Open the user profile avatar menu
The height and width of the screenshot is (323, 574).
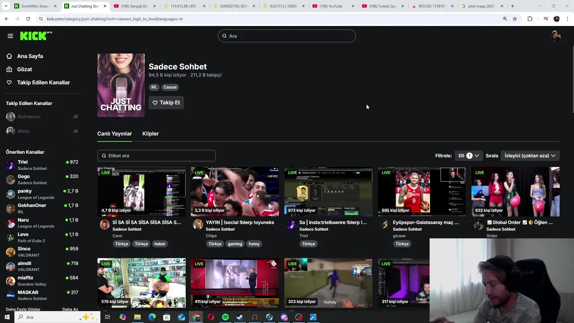click(x=556, y=36)
